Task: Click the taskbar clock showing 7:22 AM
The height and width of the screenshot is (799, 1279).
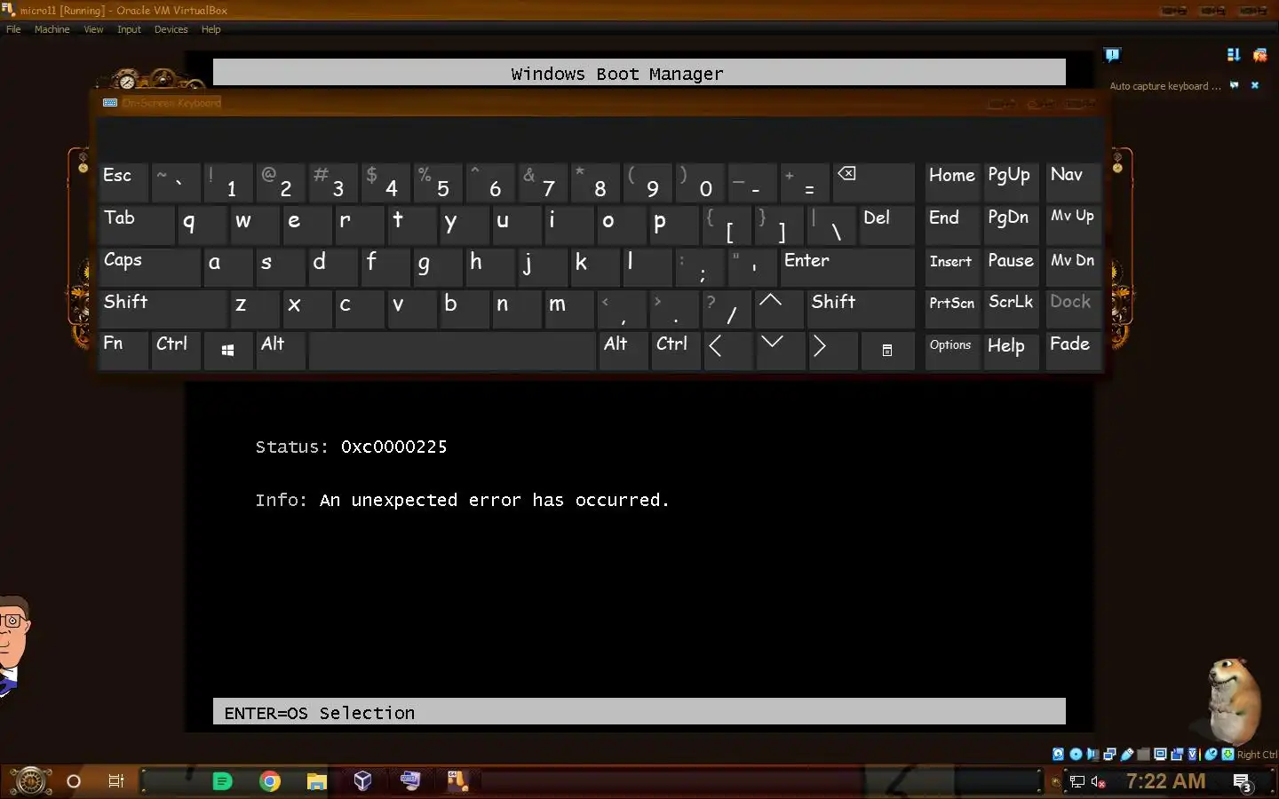Action: tap(1165, 781)
